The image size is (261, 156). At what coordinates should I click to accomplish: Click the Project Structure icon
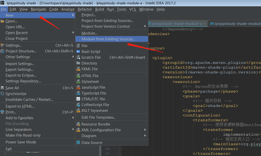[2, 51]
